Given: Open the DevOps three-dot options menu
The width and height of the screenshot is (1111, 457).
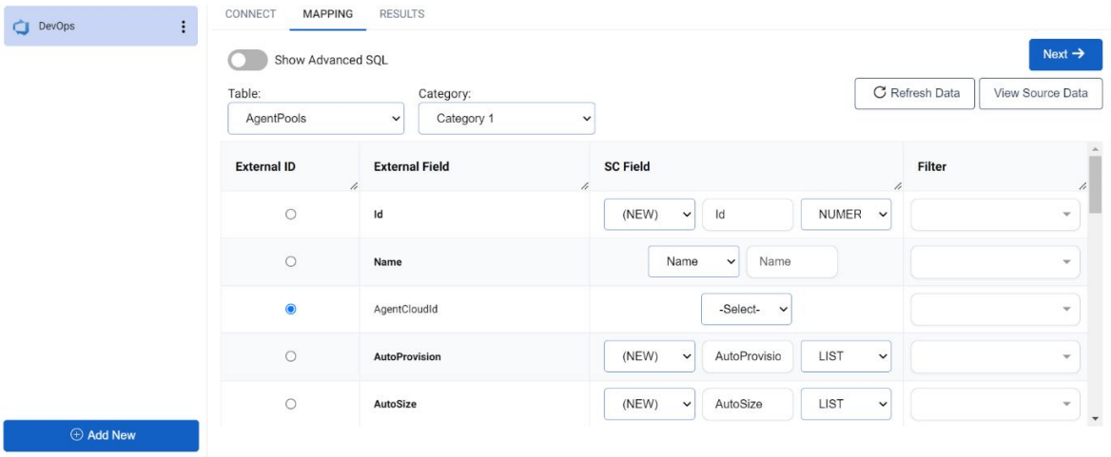Looking at the screenshot, I should (x=183, y=27).
